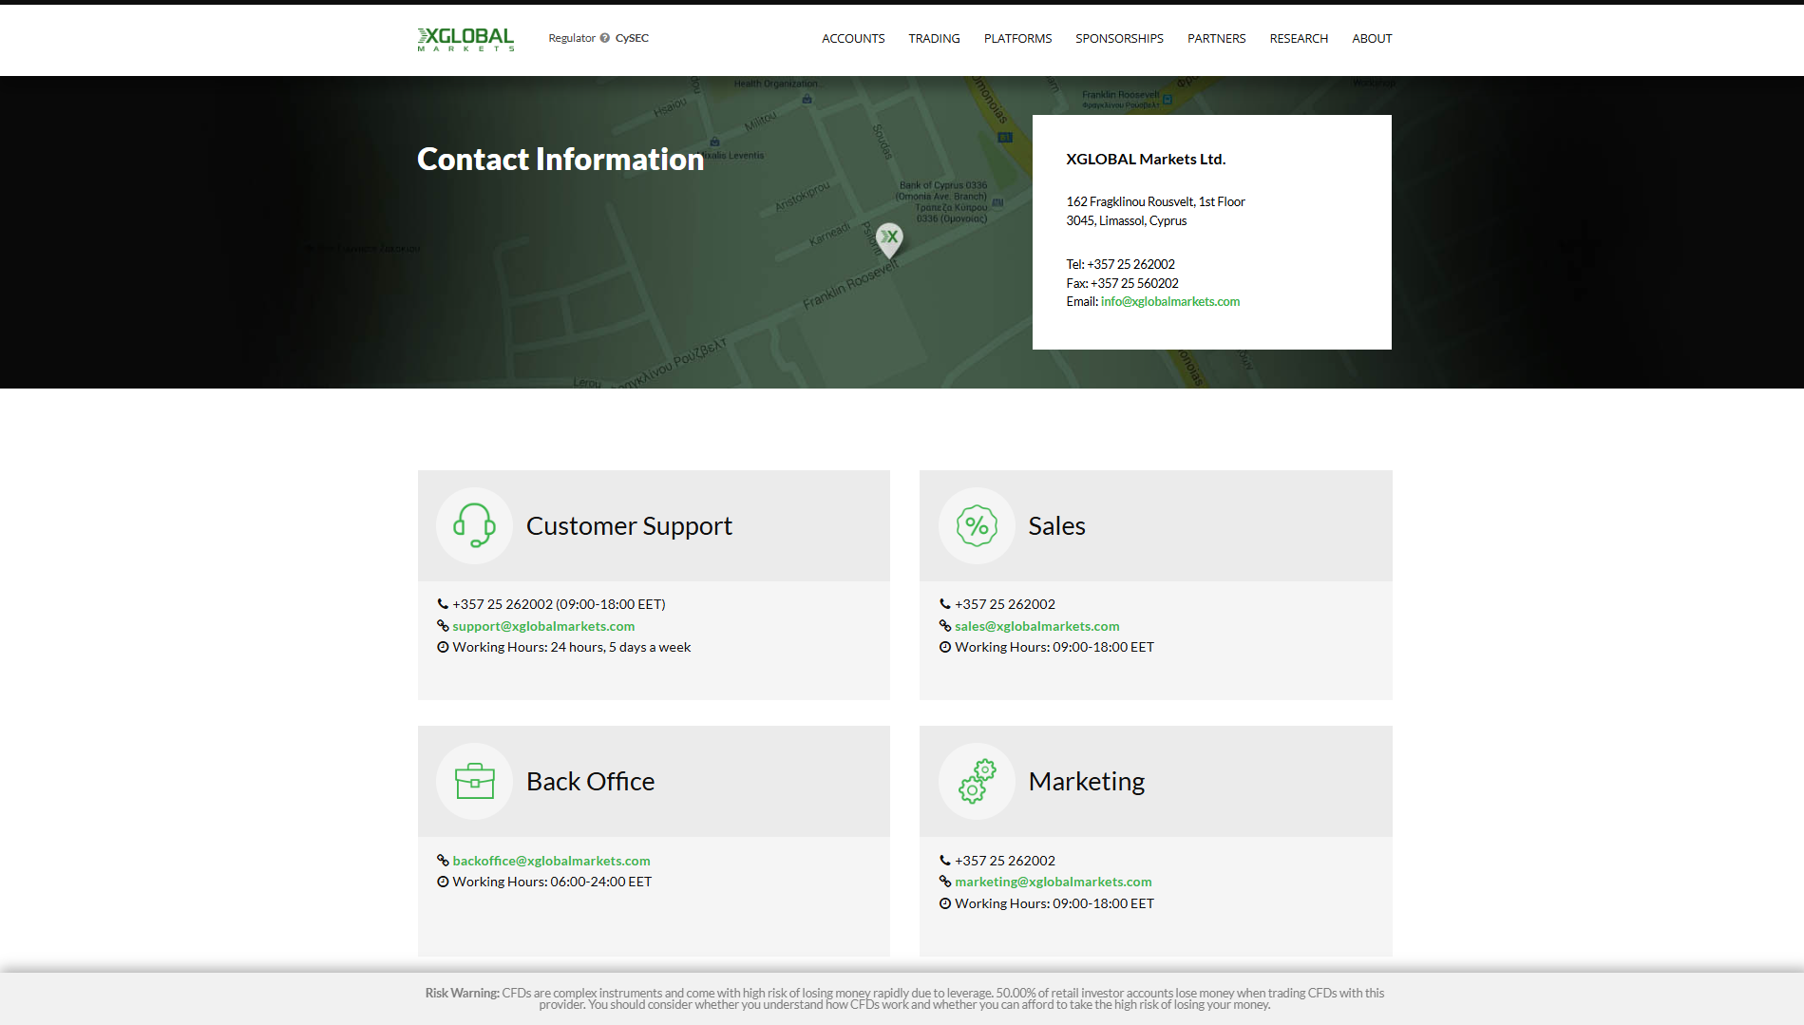Click the Customer Support headset icon
The width and height of the screenshot is (1804, 1025).
(474, 525)
